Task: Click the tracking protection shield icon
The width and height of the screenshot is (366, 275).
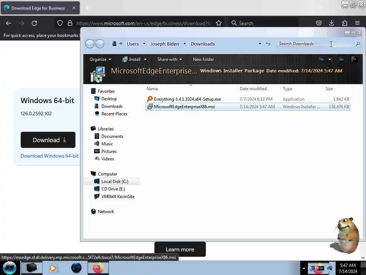Action: click(60, 23)
